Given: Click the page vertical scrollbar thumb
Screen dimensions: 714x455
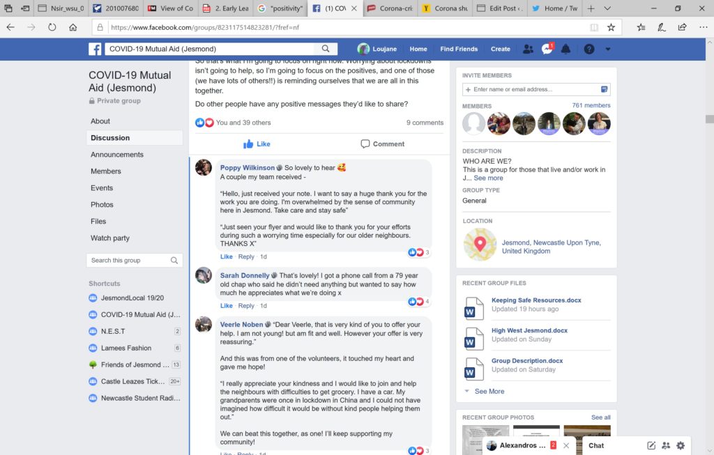Looking at the screenshot, I should (709, 119).
